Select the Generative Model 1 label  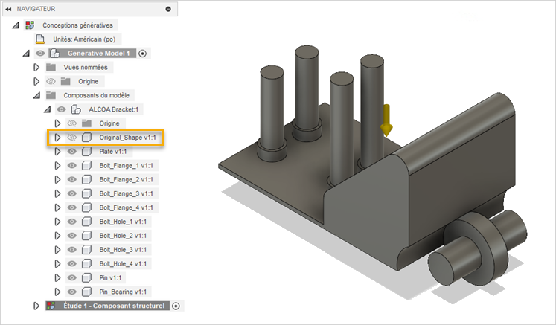tap(98, 53)
